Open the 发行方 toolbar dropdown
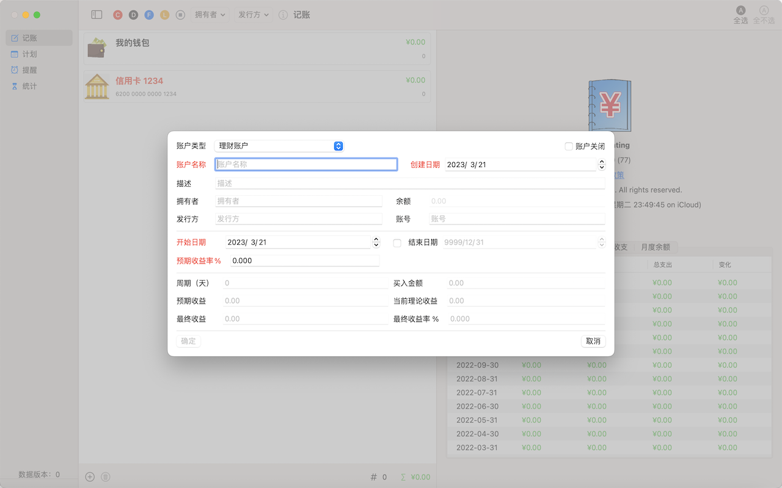782x488 pixels. (254, 15)
